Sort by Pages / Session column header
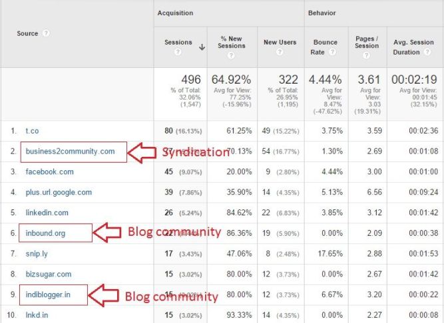 [367, 42]
